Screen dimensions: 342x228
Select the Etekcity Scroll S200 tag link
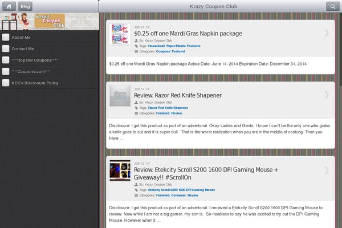(x=181, y=190)
